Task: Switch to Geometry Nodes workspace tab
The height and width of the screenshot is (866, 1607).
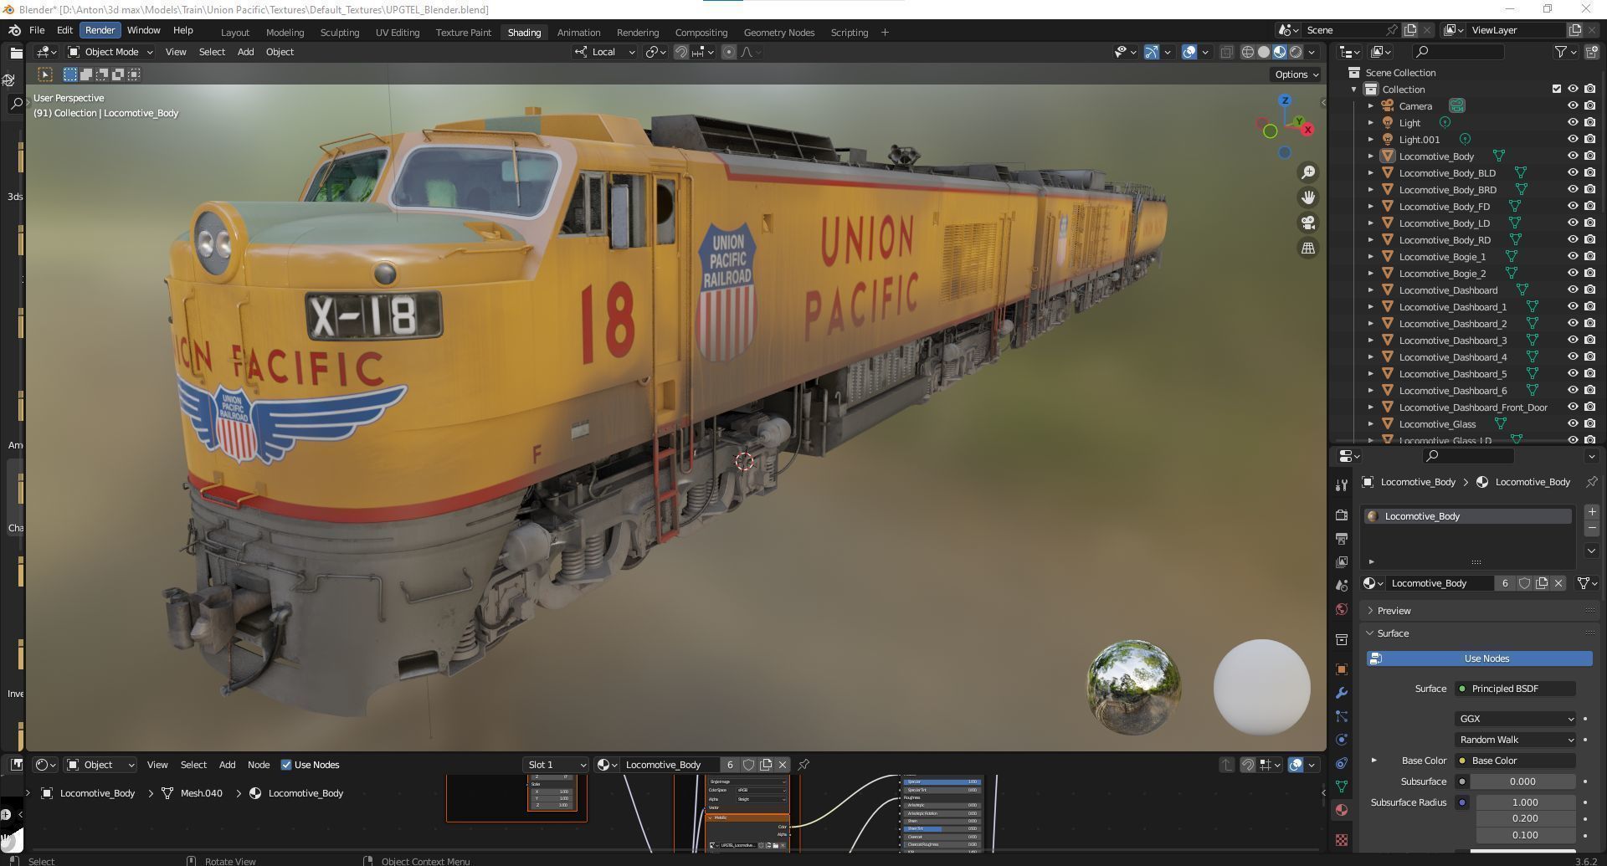Action: point(779,33)
